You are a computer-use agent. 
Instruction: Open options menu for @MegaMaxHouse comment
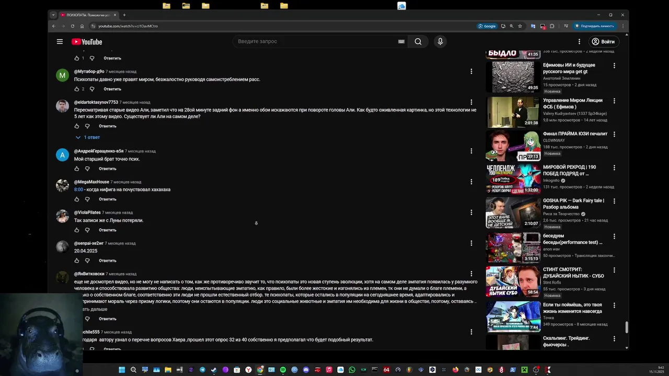[471, 182]
